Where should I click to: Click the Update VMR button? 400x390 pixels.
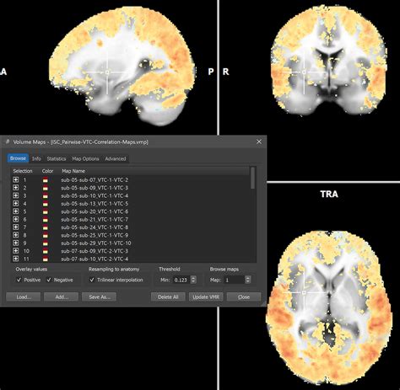206,297
